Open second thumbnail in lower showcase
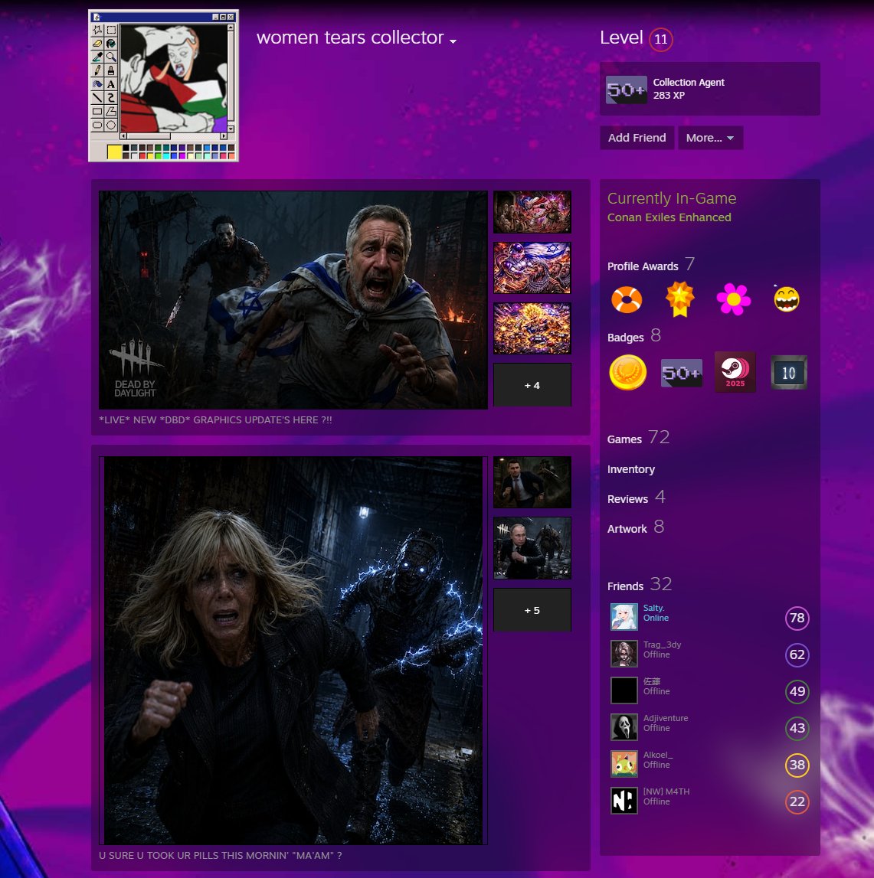The width and height of the screenshot is (874, 878). point(532,548)
